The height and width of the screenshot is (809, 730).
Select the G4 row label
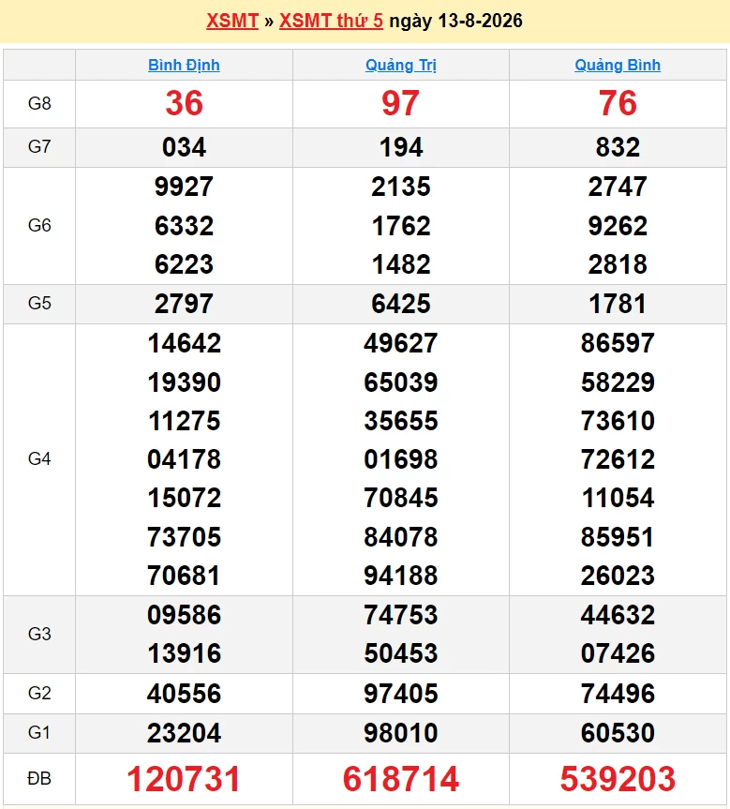coord(39,459)
